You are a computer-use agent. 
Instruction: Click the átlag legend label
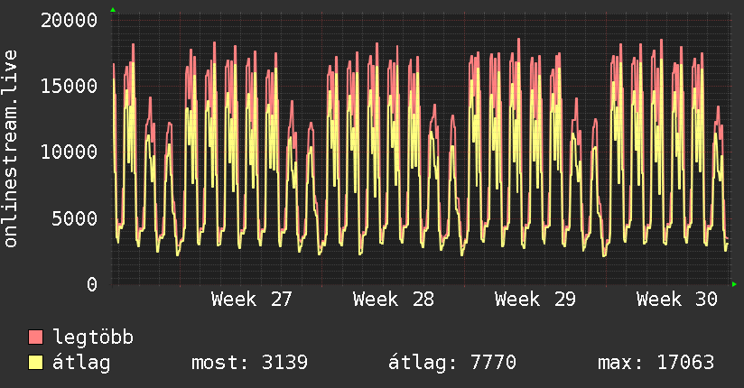(81, 363)
